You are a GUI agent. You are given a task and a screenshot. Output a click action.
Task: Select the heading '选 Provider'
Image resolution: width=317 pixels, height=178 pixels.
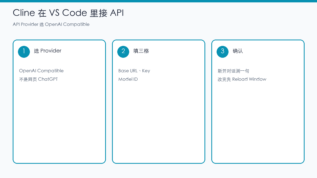(x=48, y=51)
